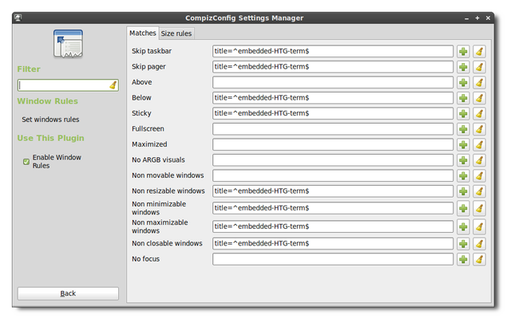Image resolution: width=511 pixels, height=322 pixels.
Task: Add a match for the Skip pager row
Action: [463, 67]
